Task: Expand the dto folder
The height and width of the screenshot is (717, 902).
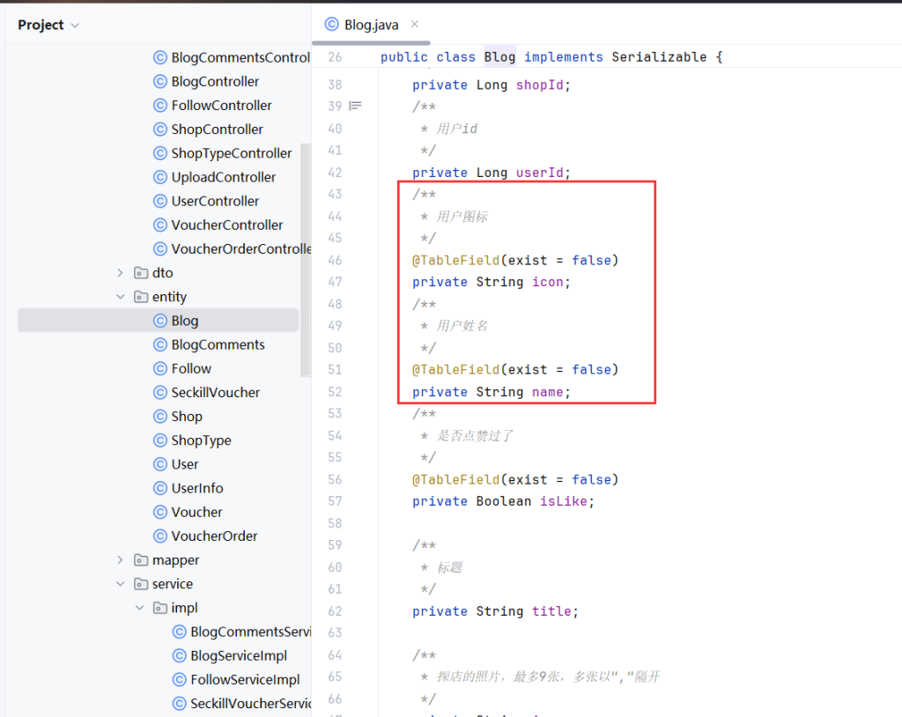Action: pos(121,273)
